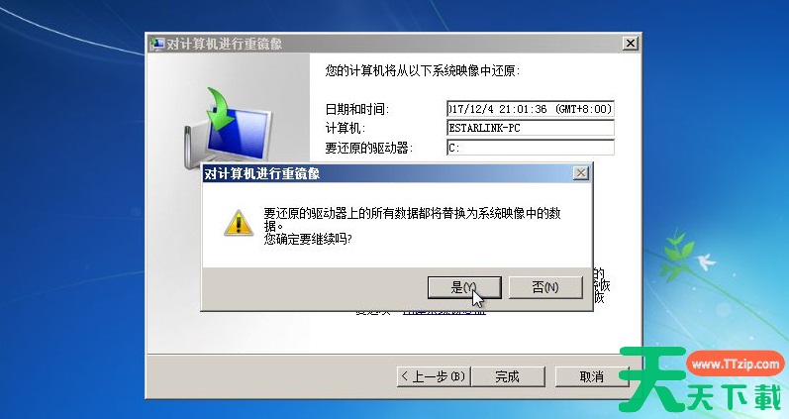Confirm re-imaging with the 是(Y) button

464,287
